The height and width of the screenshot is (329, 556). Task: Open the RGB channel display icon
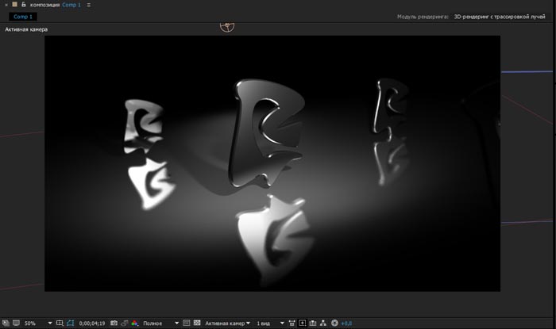click(x=135, y=323)
